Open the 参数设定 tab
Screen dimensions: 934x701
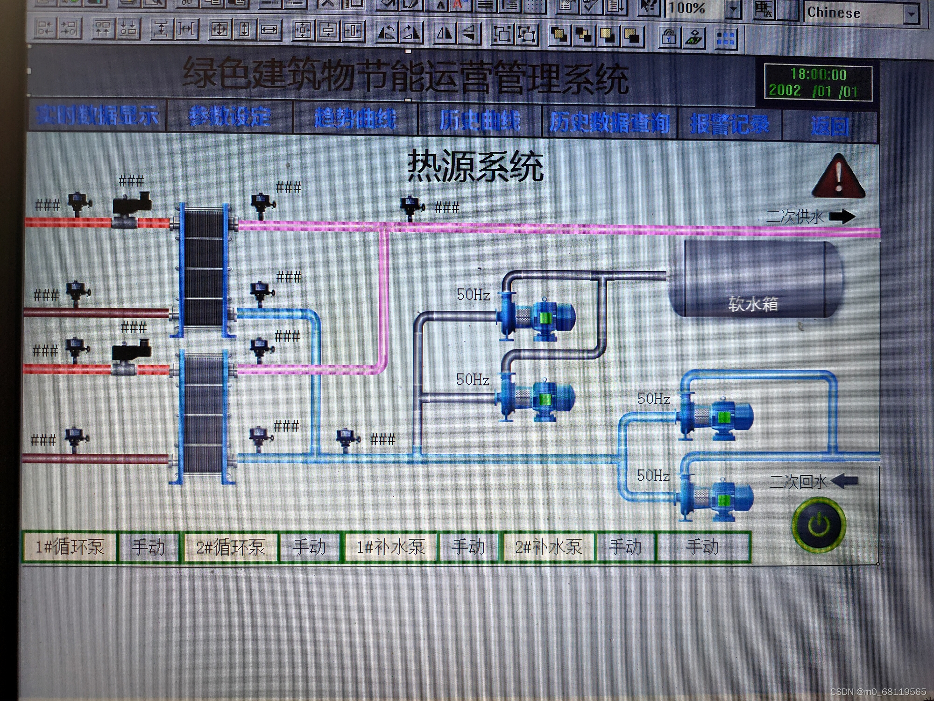click(230, 116)
